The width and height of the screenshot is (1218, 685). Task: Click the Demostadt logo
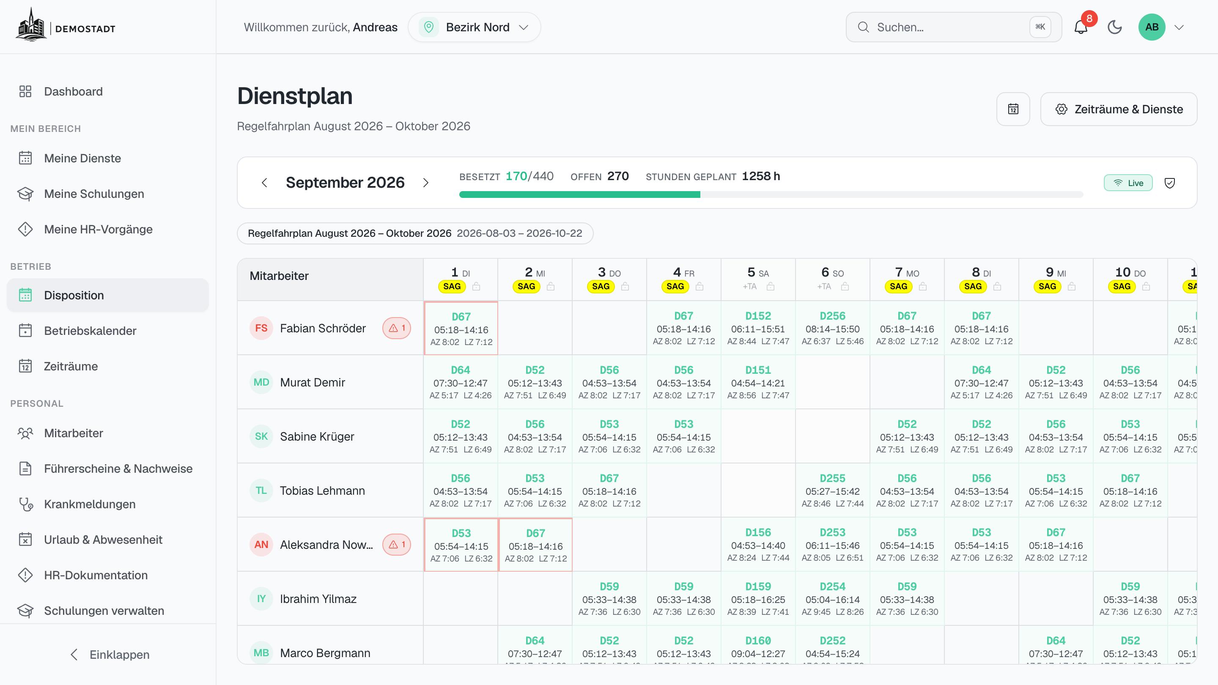click(66, 25)
